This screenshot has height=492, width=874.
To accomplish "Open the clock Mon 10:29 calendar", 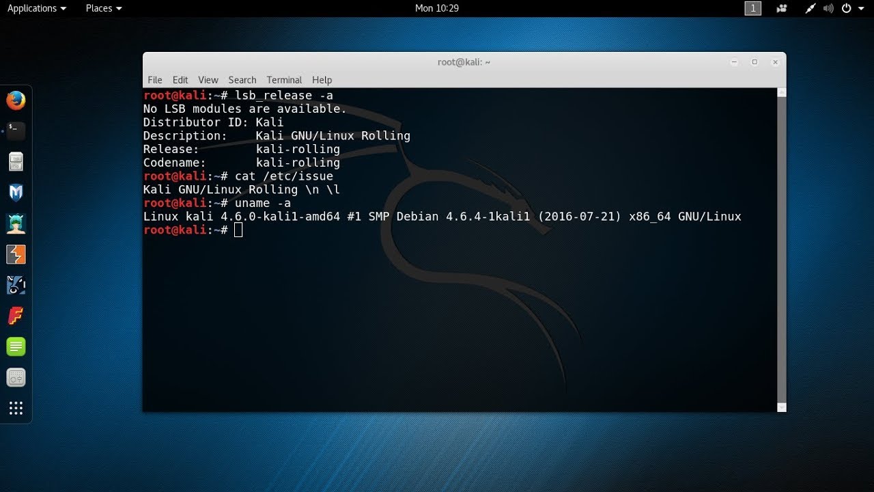I will [x=437, y=8].
